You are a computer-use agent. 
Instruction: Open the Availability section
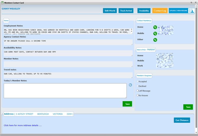pyautogui.click(x=144, y=11)
